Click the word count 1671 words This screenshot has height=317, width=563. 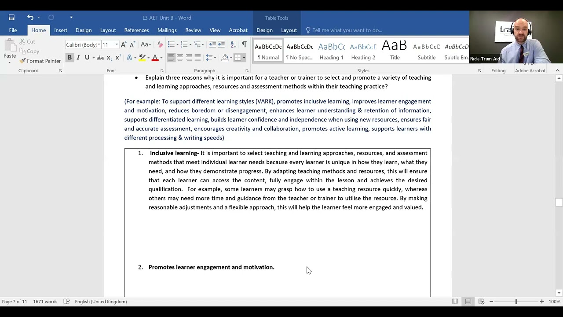[x=45, y=302]
